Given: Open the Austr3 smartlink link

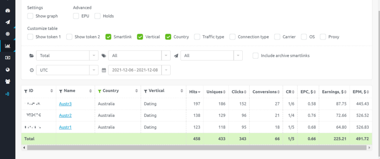Looking at the screenshot, I should click(65, 104).
